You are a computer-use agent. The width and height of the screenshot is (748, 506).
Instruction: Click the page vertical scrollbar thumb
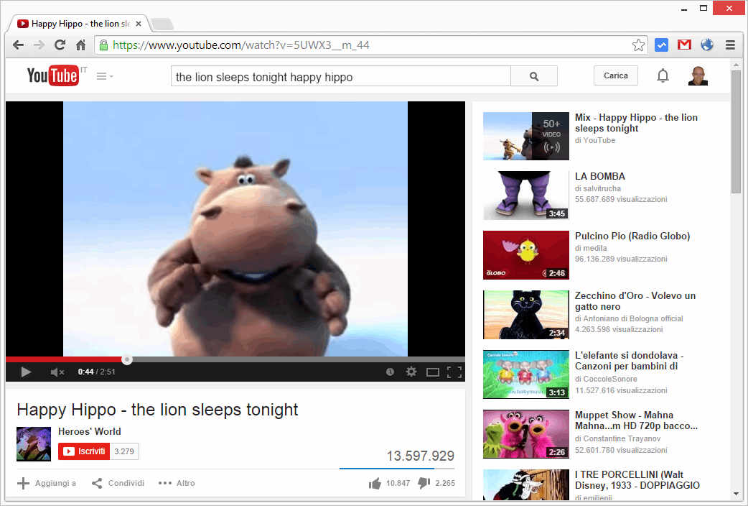pyautogui.click(x=736, y=132)
